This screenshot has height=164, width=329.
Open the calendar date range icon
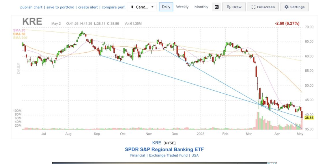click(x=217, y=7)
